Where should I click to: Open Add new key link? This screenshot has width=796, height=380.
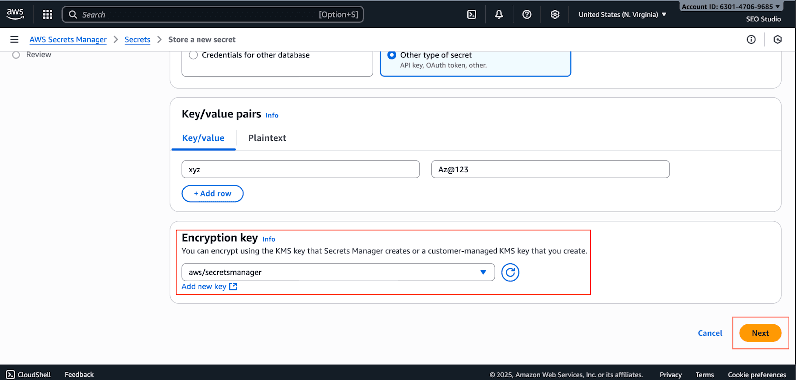coord(204,286)
